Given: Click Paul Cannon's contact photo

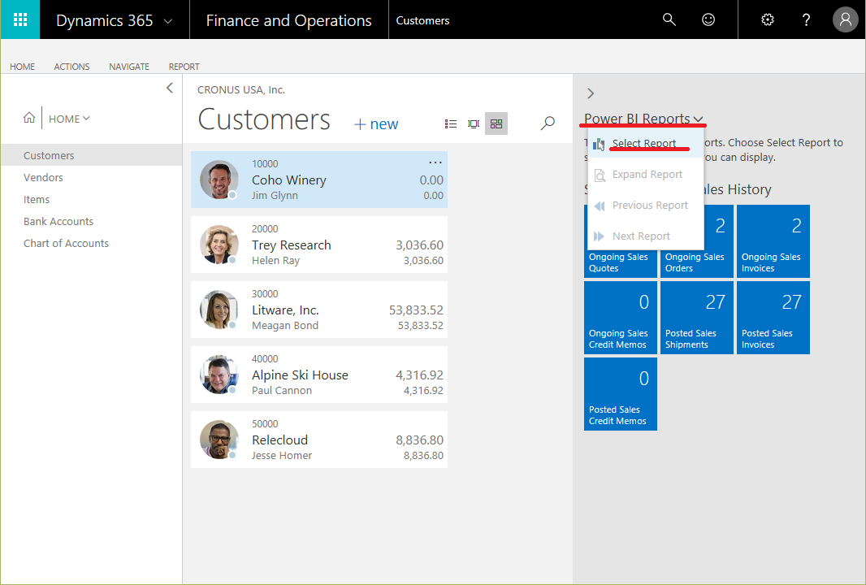Looking at the screenshot, I should [219, 375].
